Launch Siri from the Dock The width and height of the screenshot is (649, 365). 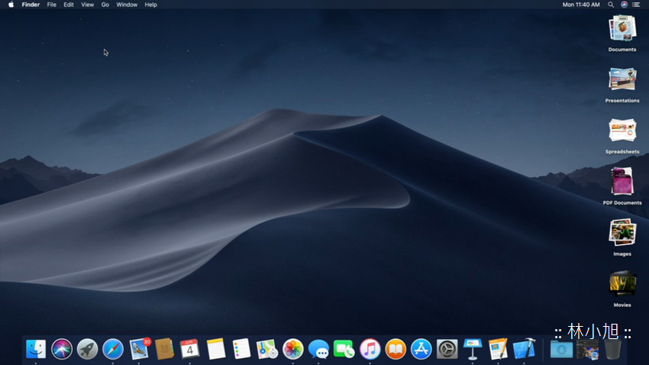click(x=62, y=349)
